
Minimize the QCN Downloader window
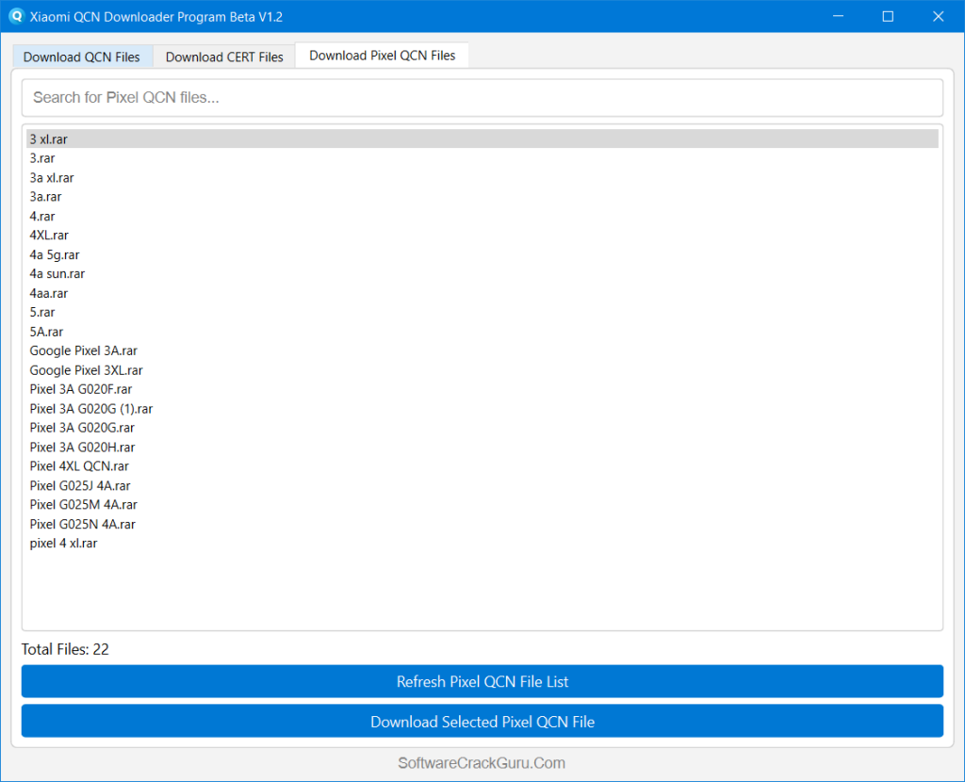click(x=838, y=17)
